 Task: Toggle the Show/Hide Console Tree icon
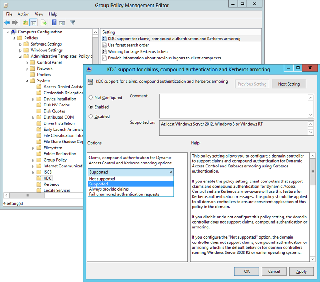click(x=33, y=23)
